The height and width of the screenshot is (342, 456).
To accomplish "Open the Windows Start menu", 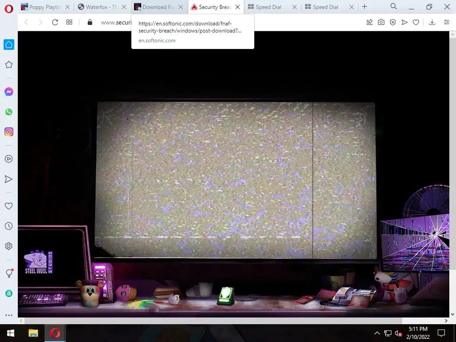I will point(11,333).
